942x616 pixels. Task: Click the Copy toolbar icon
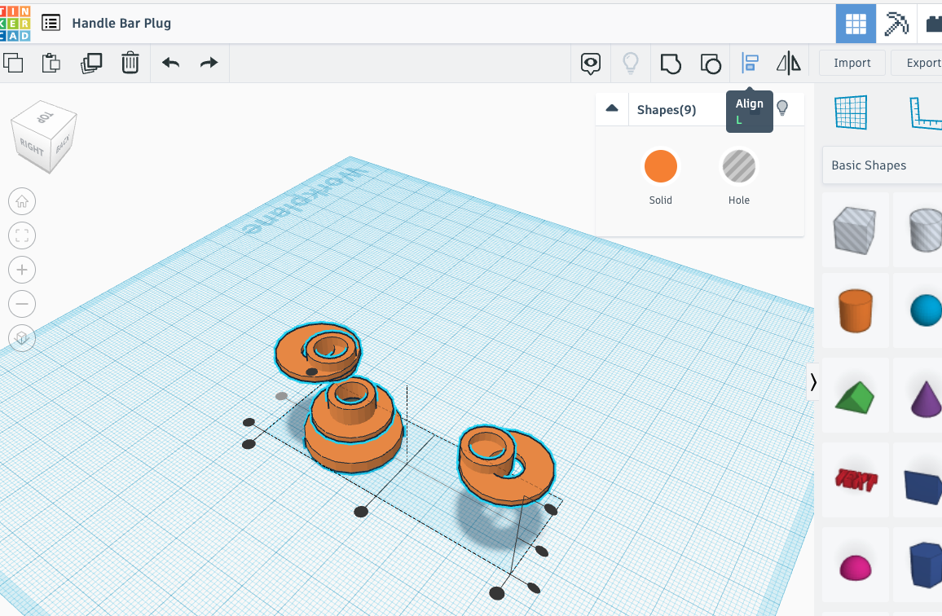(x=13, y=63)
